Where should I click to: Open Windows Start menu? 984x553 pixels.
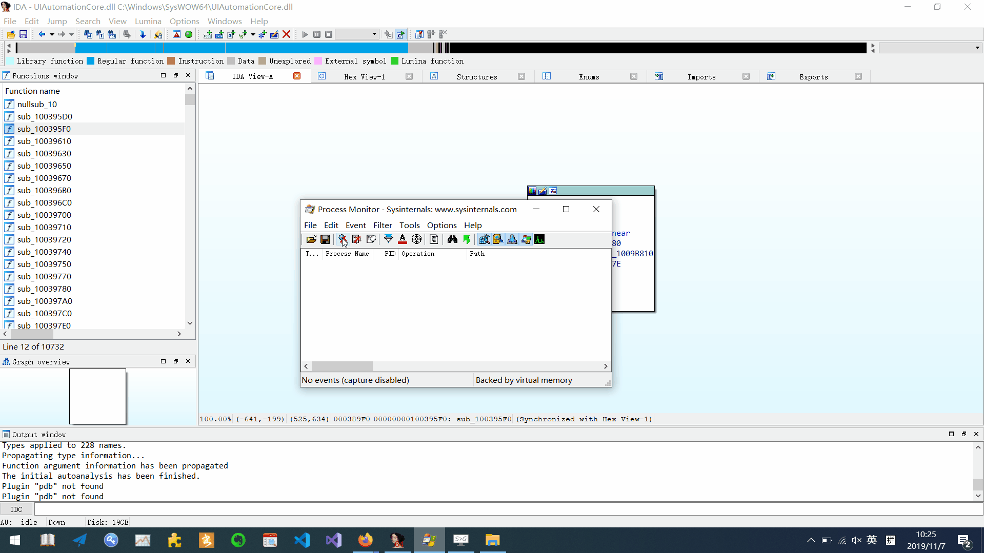(x=15, y=540)
